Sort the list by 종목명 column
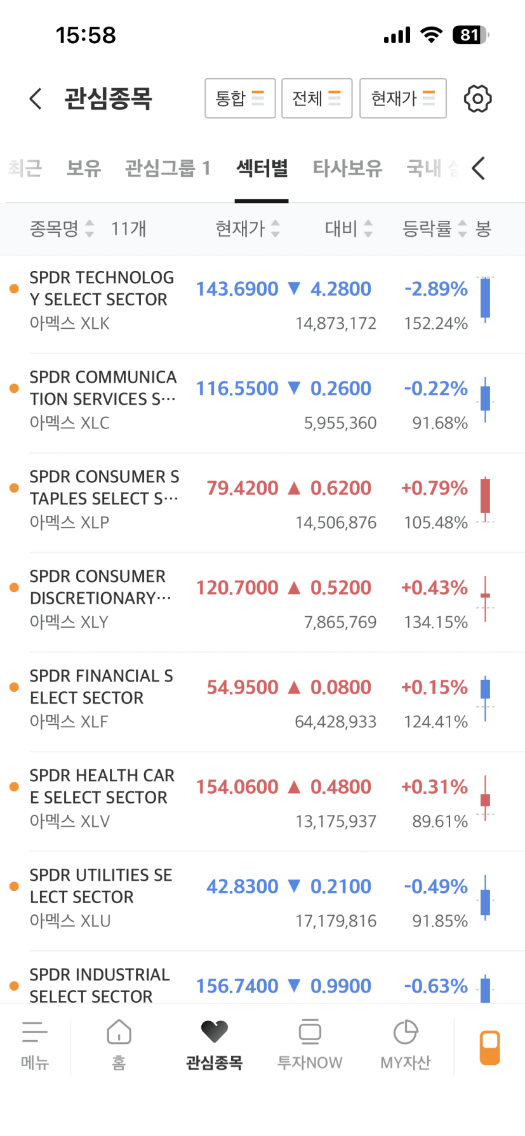525x1136 pixels. pos(62,228)
